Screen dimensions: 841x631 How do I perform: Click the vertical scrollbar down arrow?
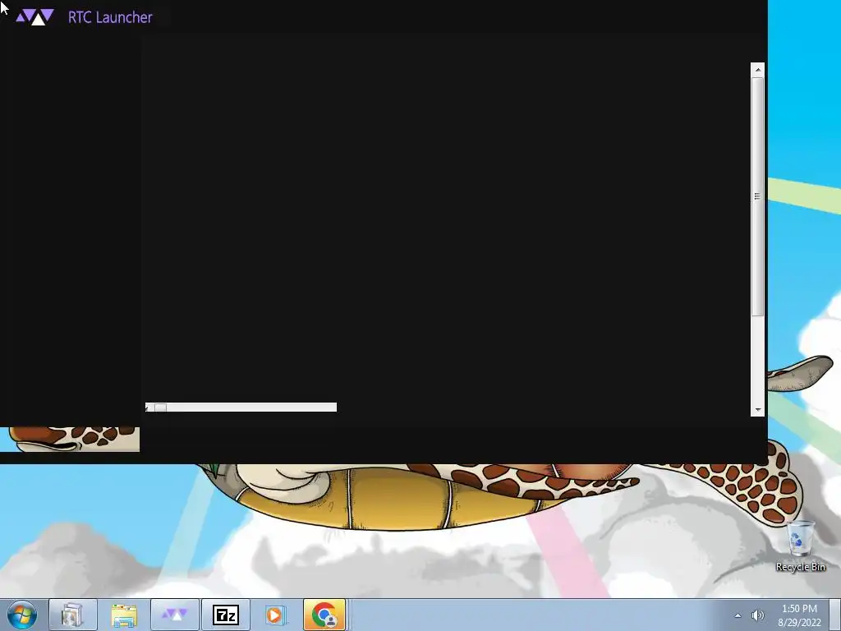[x=757, y=409]
